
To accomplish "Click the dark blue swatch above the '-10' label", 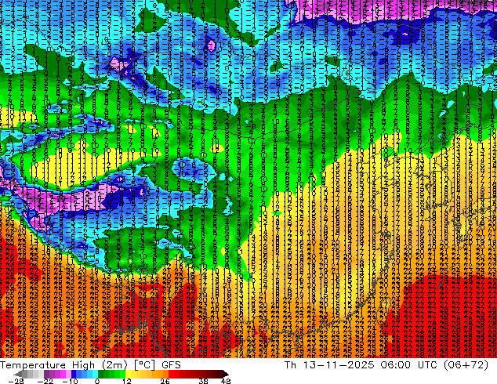I will click(74, 374).
